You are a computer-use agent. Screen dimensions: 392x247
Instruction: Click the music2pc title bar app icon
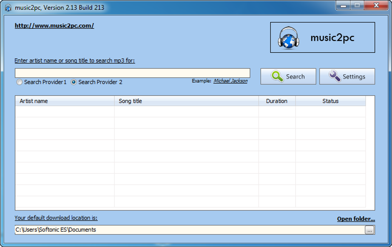(8, 8)
